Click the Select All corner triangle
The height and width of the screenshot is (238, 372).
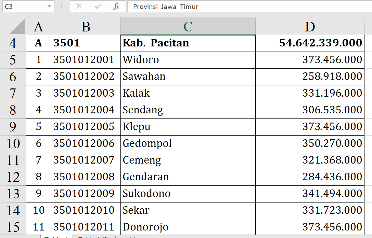(x=18, y=27)
